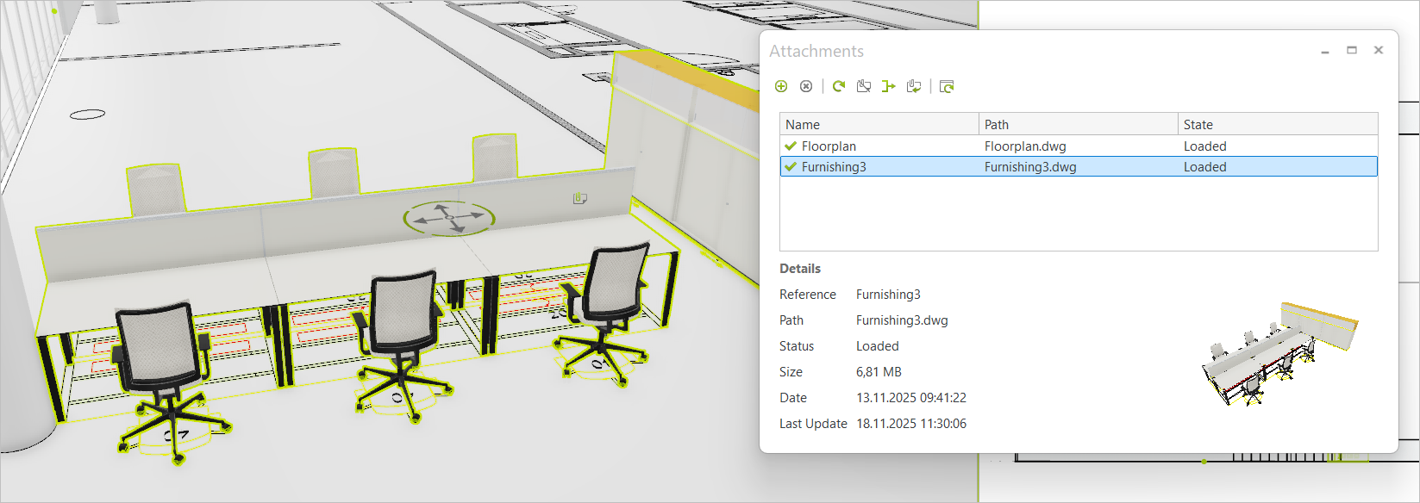Select the Furnishing3 row in the list
Viewport: 1420px width, 503px height.
(x=1079, y=166)
